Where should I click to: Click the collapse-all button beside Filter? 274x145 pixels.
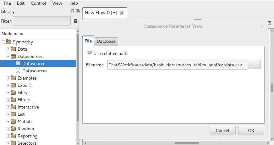click(75, 21)
